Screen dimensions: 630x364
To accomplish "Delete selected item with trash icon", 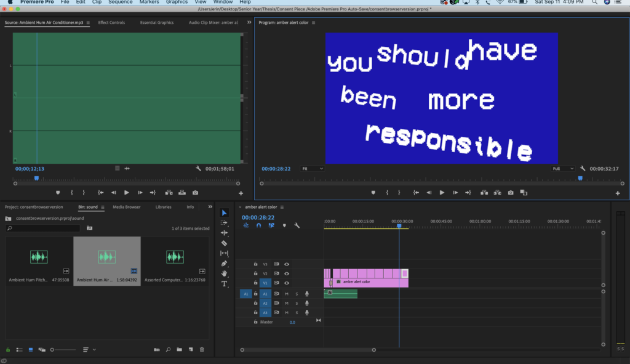I will tap(202, 349).
